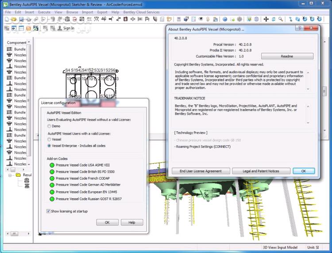This screenshot has width=332, height=253.
Task: Select the Vessel license radio button
Action: [49, 140]
